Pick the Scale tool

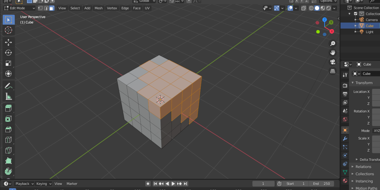click(9, 63)
